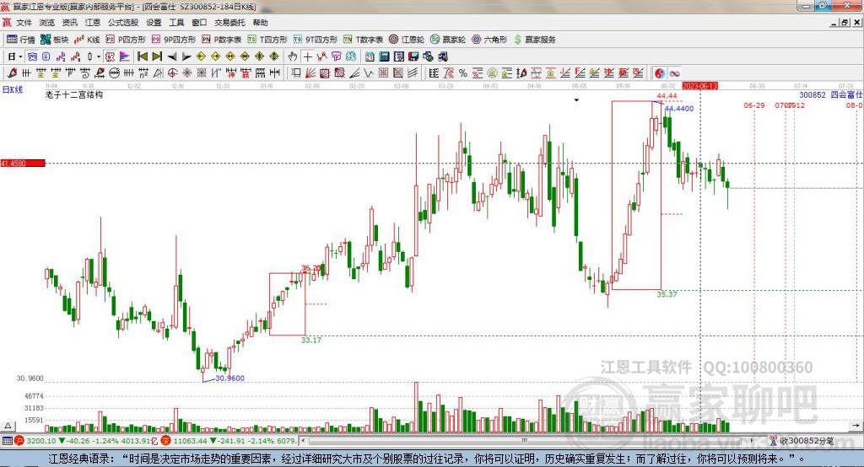
Task: Click the Shenzhen index 11063.44 in status bar
Action: tap(190, 441)
